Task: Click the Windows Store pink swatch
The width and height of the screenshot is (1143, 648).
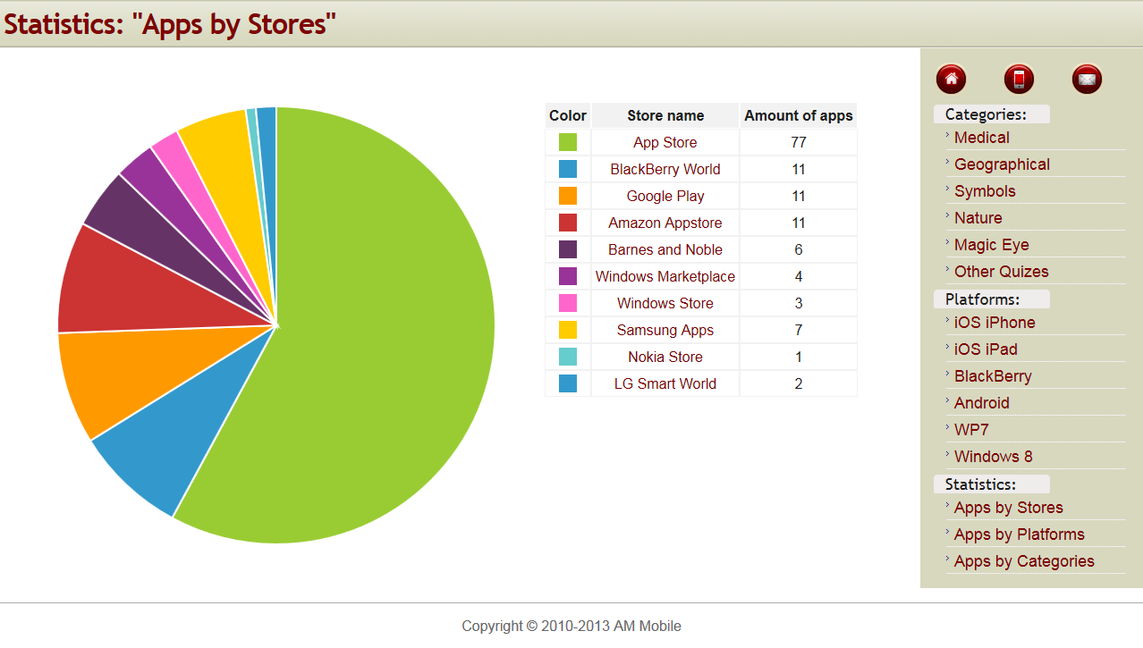Action: (x=568, y=303)
